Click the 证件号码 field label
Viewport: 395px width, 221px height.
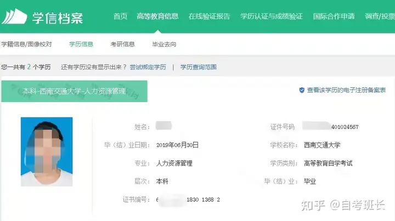(x=283, y=127)
